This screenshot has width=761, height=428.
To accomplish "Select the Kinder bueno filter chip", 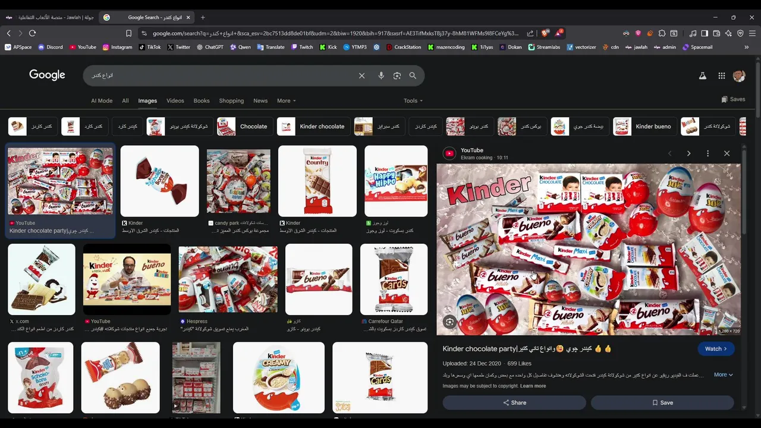I will [645, 127].
